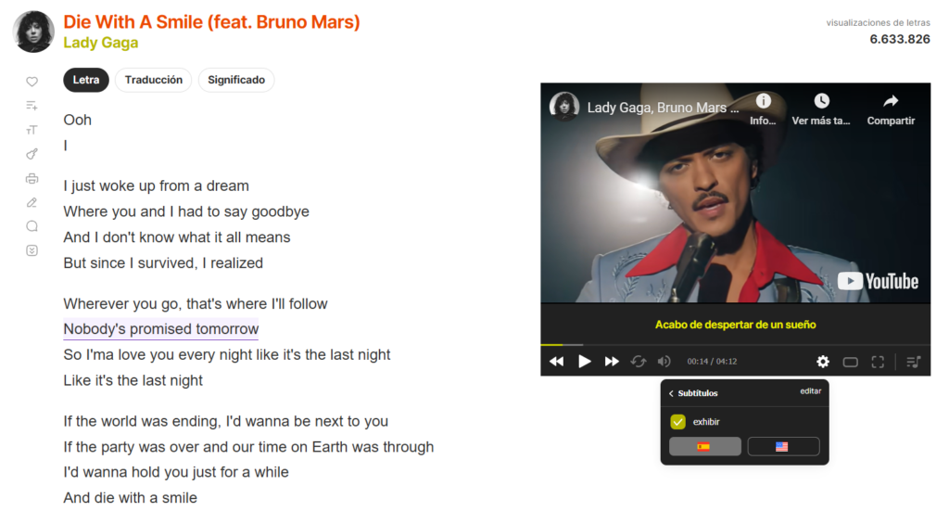
Task: Click editar in subtitles panel
Action: 810,391
